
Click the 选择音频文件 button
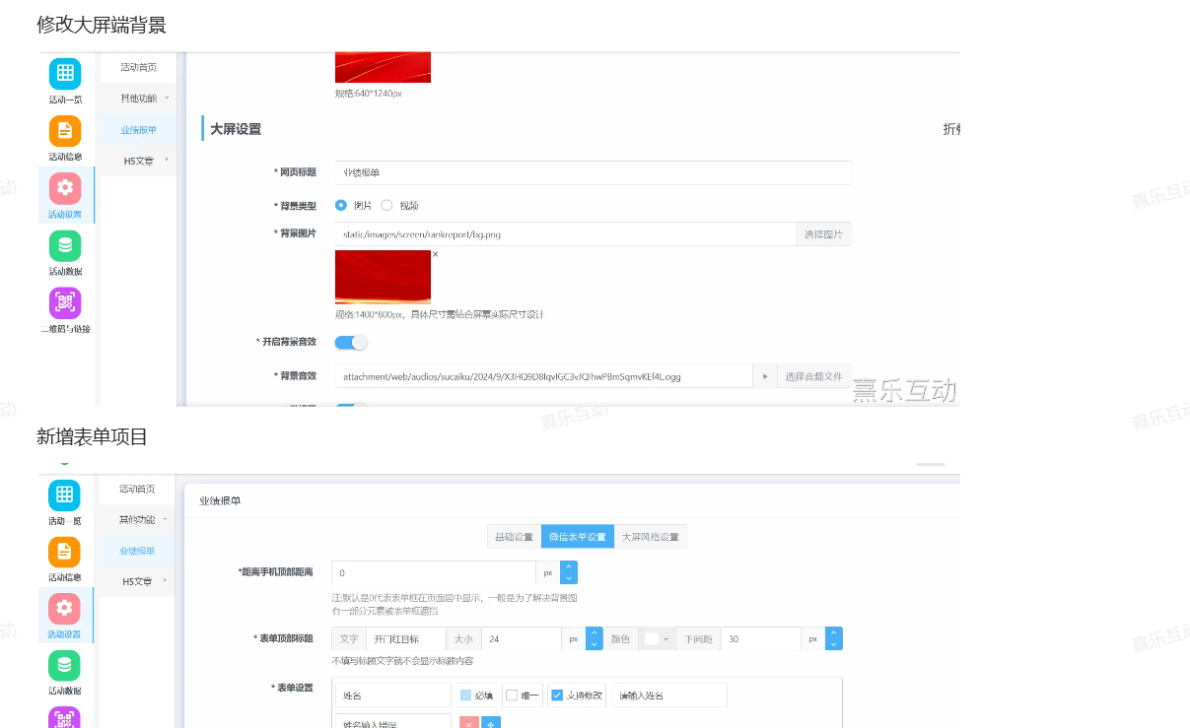pyautogui.click(x=813, y=376)
